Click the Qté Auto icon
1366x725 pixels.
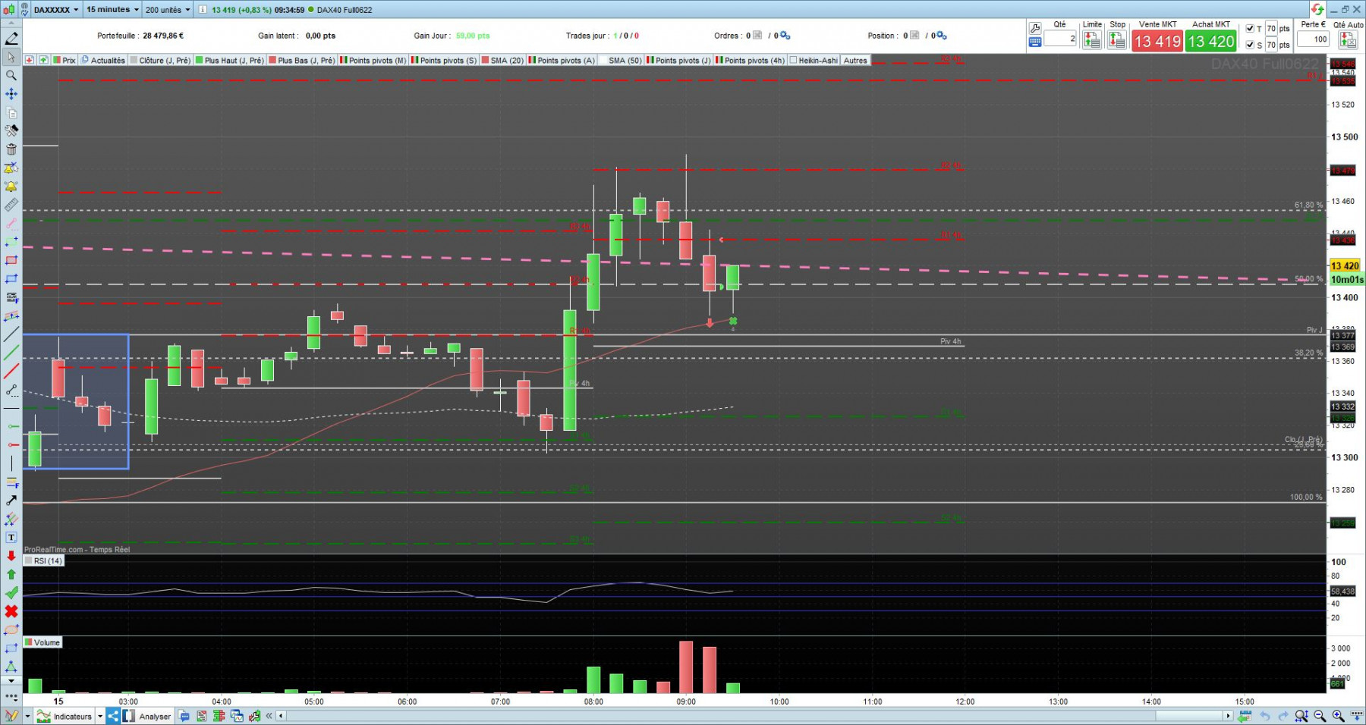tap(1349, 40)
